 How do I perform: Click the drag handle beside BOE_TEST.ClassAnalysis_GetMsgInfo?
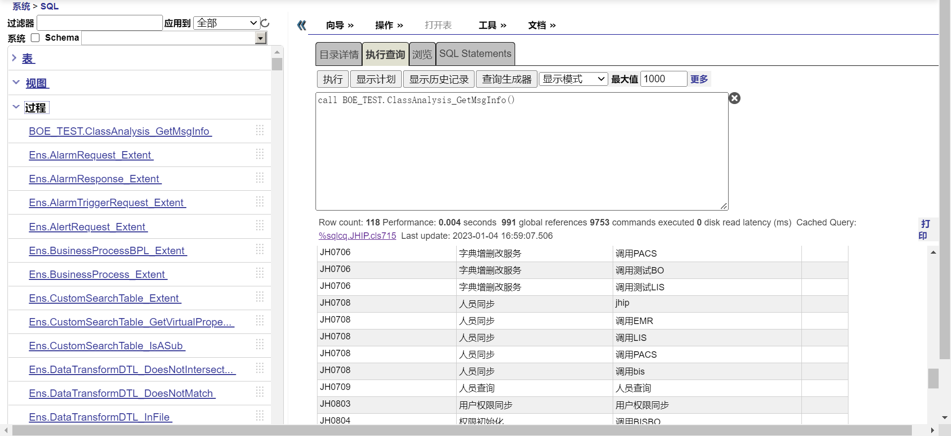click(x=260, y=131)
